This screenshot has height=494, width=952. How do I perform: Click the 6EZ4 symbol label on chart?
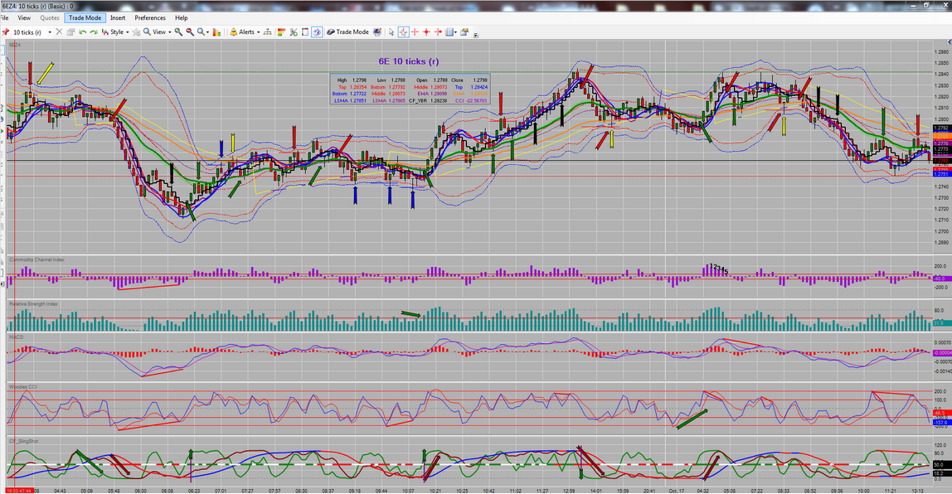coord(15,45)
